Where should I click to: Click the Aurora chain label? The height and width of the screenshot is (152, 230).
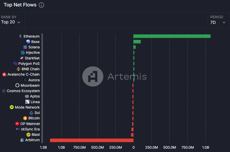[34, 80]
